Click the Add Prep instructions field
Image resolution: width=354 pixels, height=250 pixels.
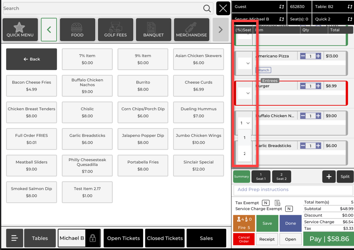293,190
